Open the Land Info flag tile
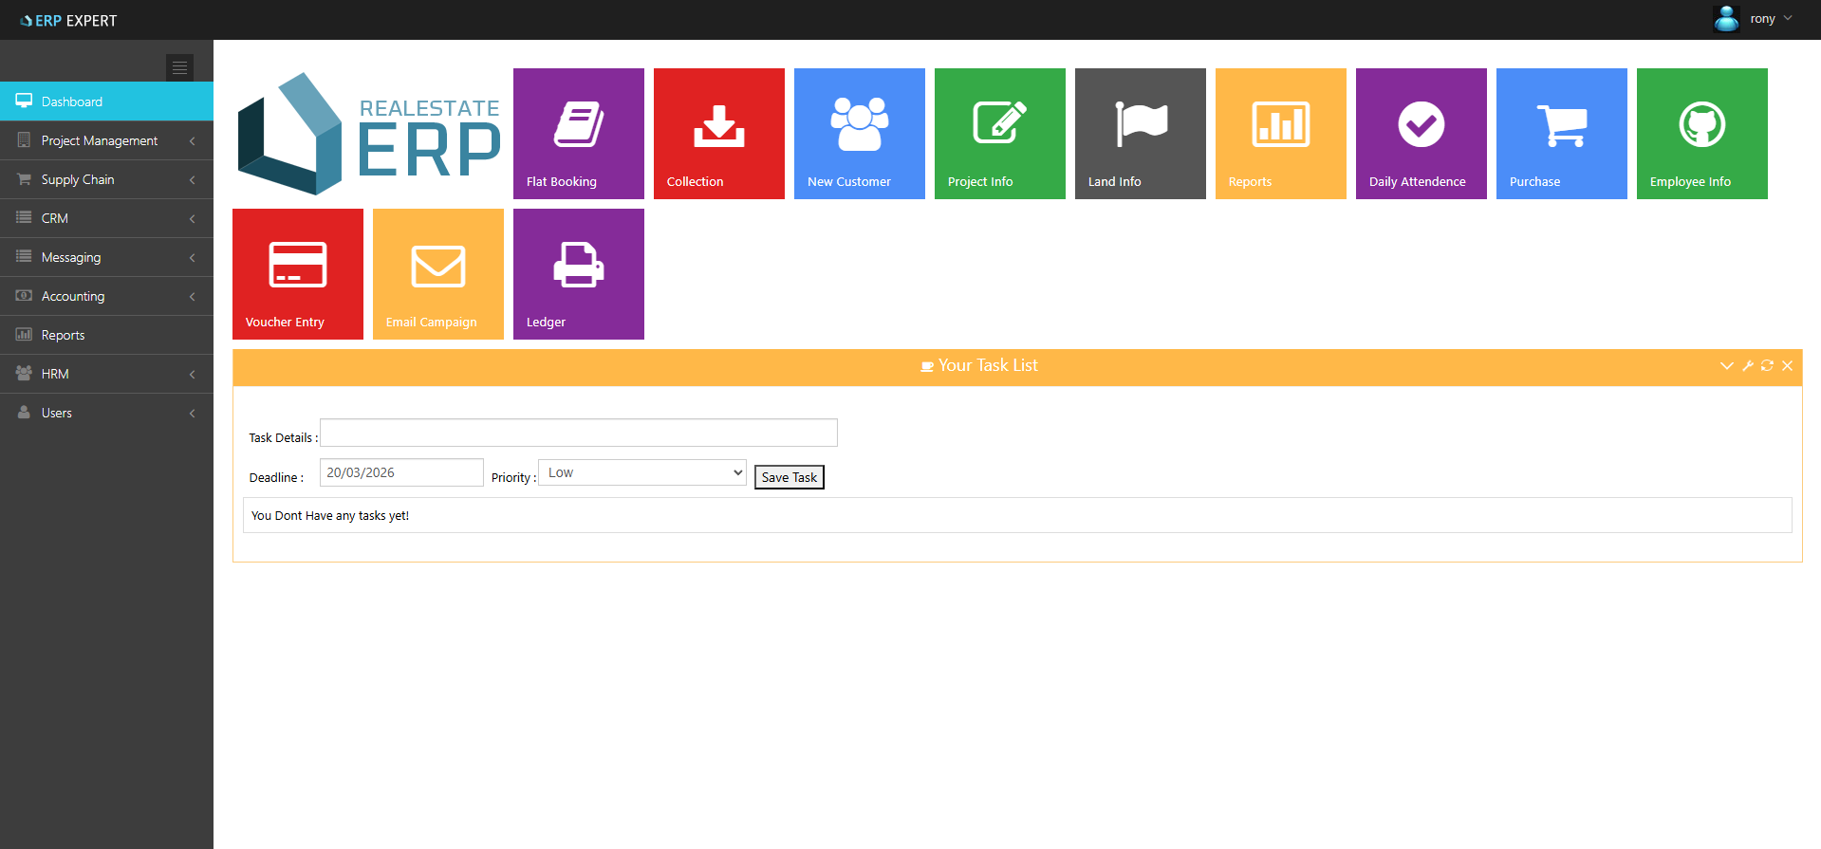 click(x=1140, y=134)
